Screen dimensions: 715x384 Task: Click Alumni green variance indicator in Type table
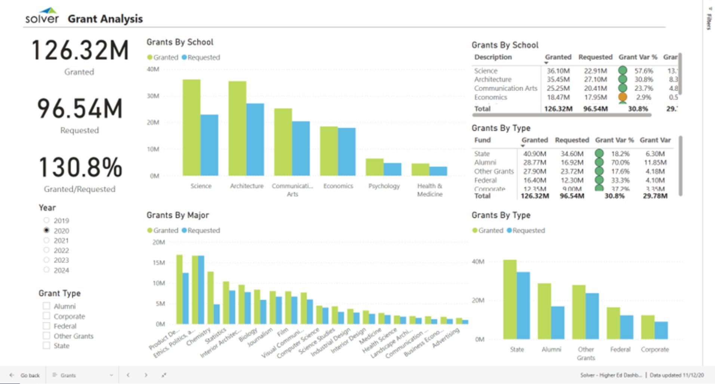(599, 162)
